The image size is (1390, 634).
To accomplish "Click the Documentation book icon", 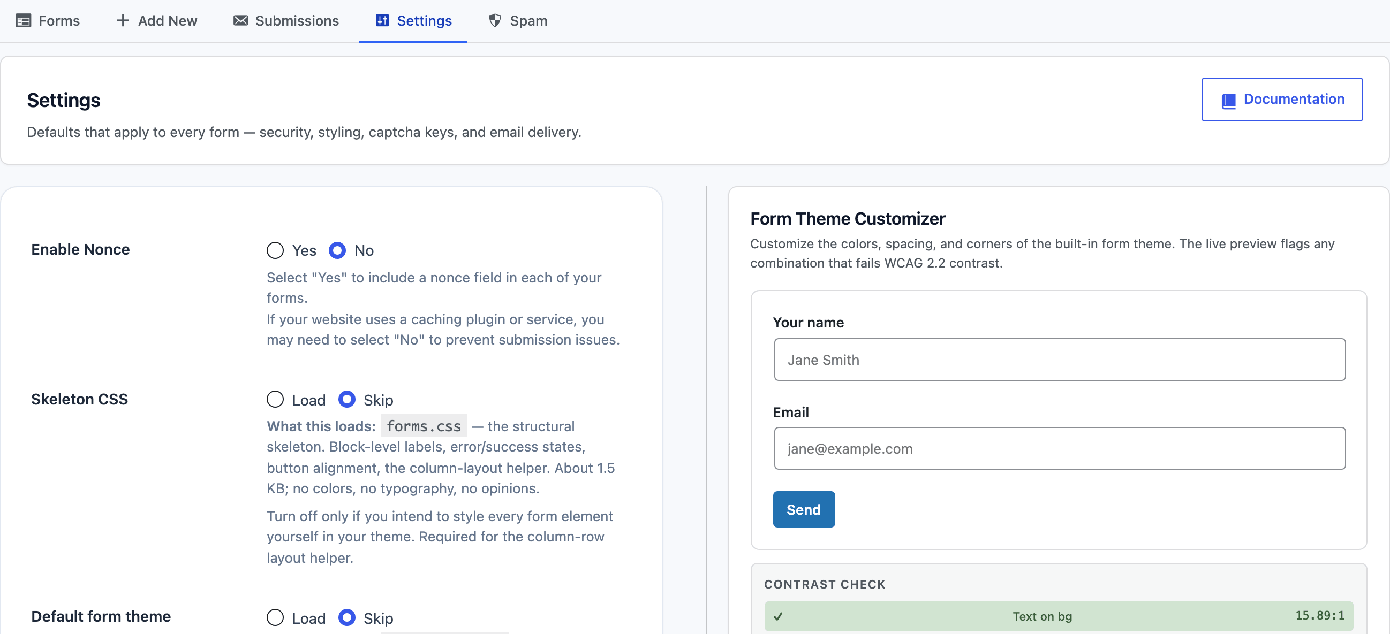I will (x=1229, y=101).
